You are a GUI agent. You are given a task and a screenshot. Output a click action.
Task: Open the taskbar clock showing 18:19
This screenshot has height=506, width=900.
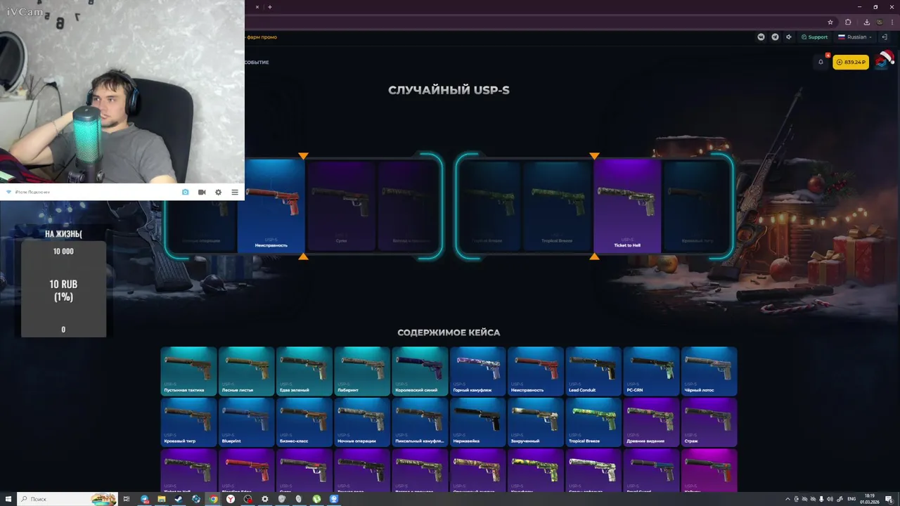coord(871,499)
